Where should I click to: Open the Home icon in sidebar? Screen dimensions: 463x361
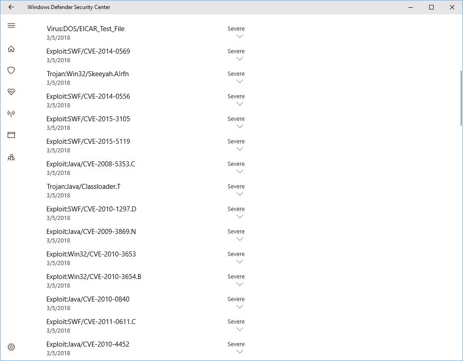pos(11,49)
